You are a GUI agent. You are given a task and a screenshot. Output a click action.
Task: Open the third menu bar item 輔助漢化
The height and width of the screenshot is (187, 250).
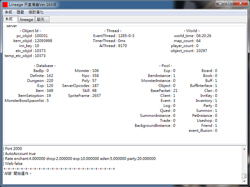point(36,12)
